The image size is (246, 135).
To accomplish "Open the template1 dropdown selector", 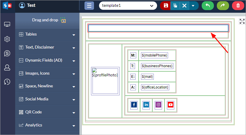I will [x=128, y=6].
